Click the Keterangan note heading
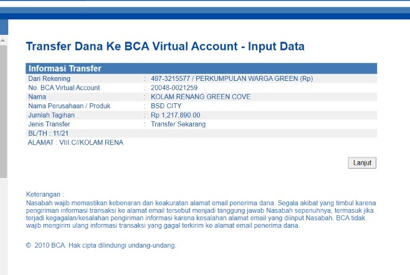Screen dimensions: 410x275 [45, 195]
